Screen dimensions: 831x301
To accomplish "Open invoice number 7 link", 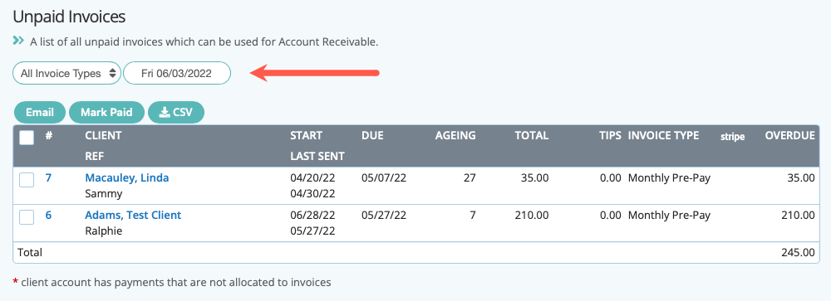I will coord(48,177).
